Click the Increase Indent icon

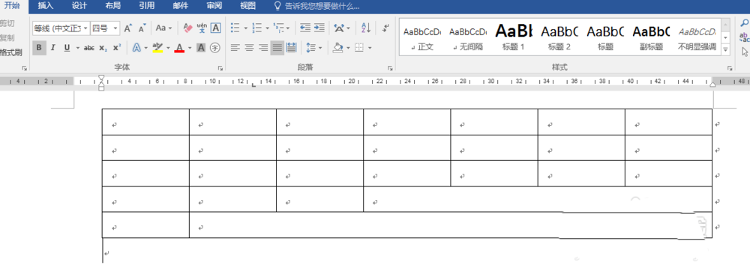(319, 28)
